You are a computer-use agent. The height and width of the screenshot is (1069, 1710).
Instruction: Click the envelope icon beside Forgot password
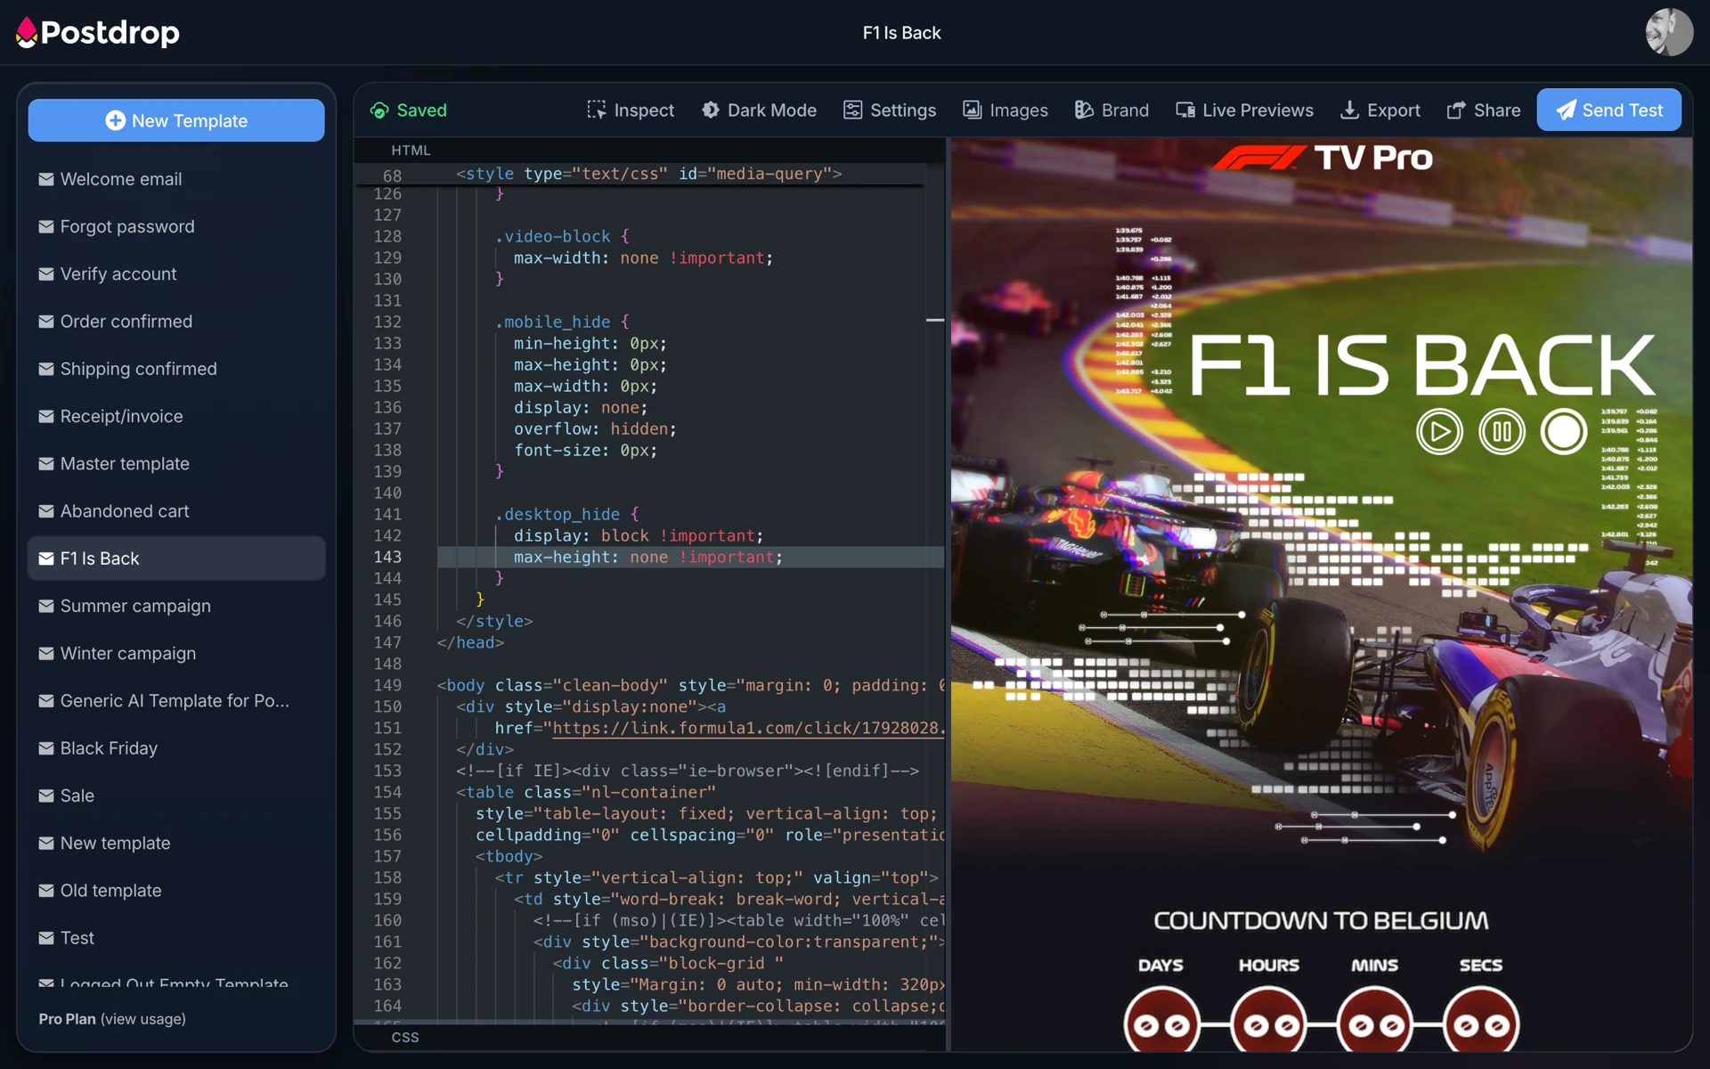point(46,226)
